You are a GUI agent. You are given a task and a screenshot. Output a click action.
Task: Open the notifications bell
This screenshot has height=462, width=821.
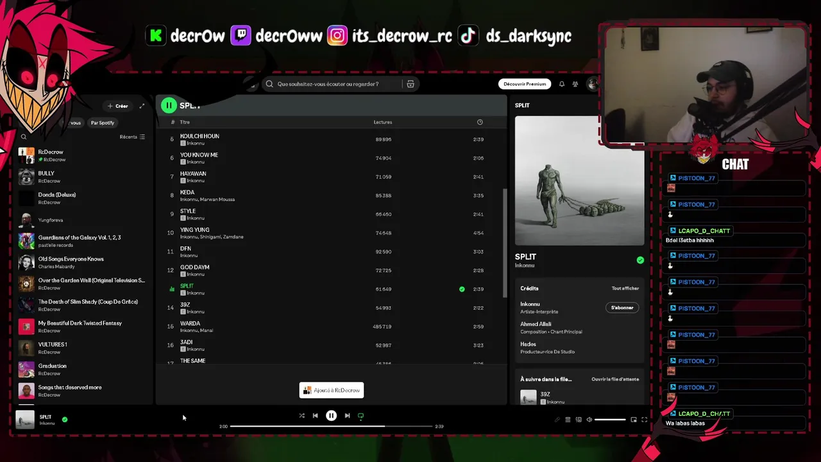pos(561,84)
